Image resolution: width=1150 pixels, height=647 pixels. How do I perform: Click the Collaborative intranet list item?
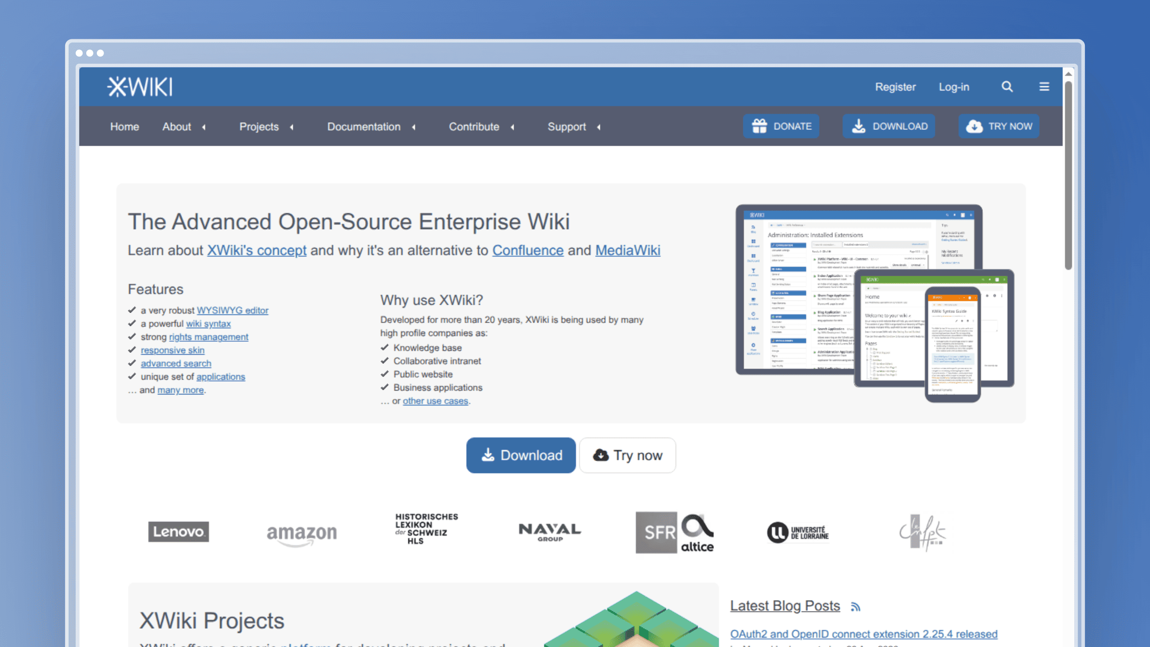(x=437, y=361)
